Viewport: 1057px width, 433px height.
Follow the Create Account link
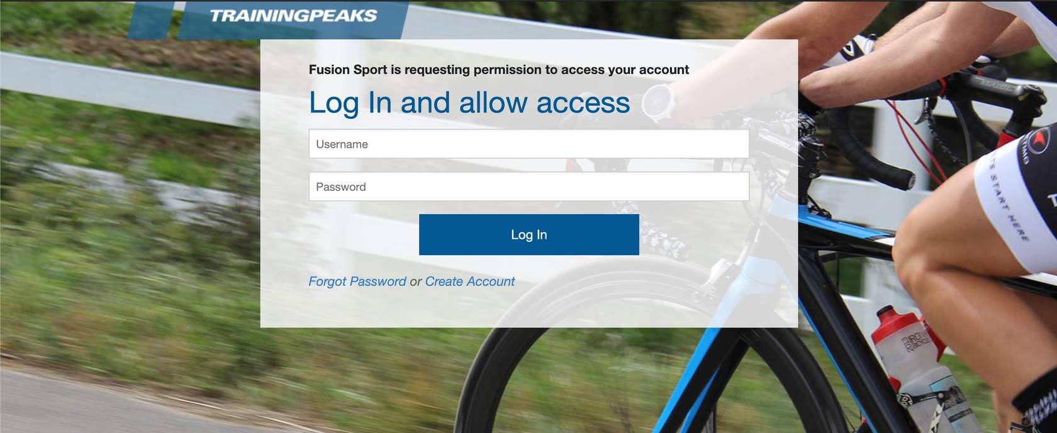(469, 282)
